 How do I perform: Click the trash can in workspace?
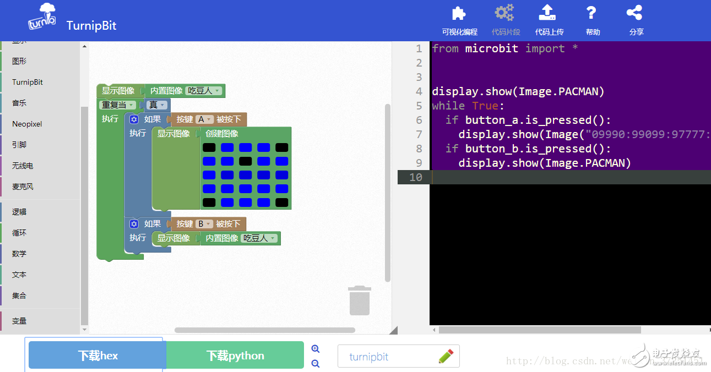pos(360,300)
